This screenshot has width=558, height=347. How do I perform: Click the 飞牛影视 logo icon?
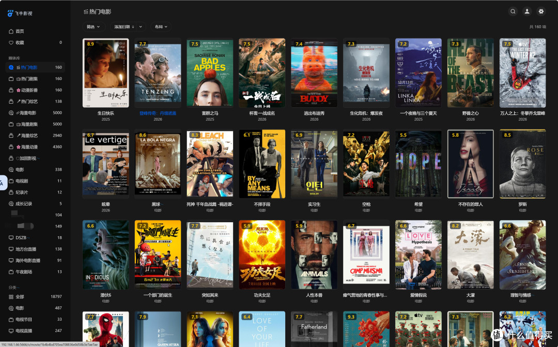(x=10, y=13)
